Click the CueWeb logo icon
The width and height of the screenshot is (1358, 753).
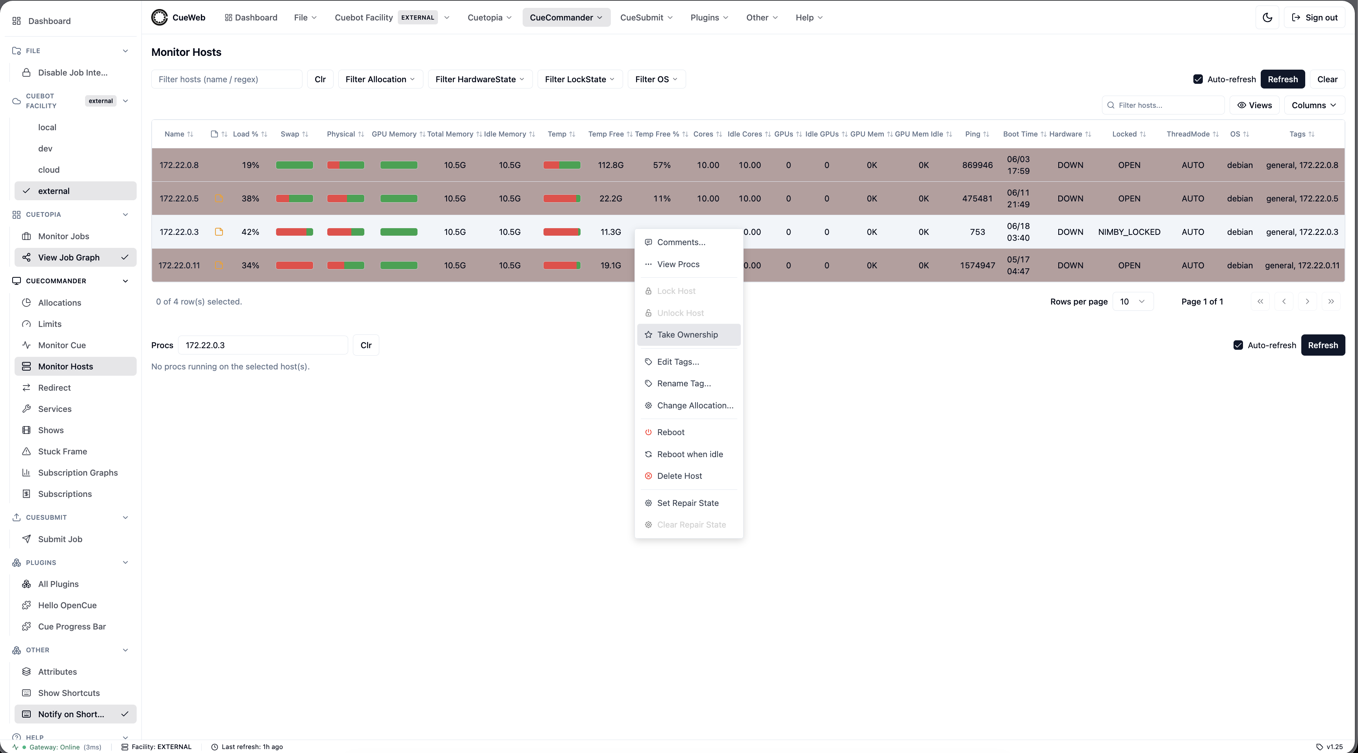(x=159, y=17)
